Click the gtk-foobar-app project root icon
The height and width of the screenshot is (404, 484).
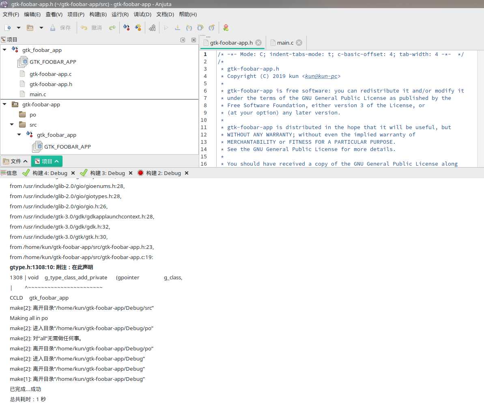pos(15,104)
